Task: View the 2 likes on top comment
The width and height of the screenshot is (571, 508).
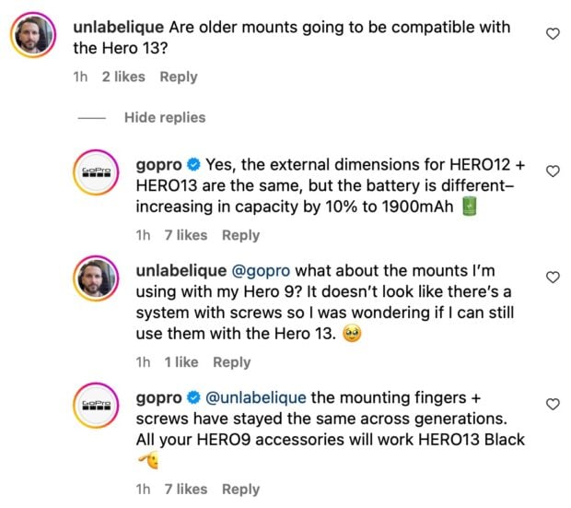Action: [123, 77]
